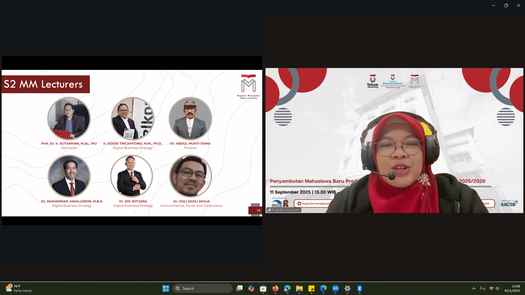Click the Bluetooth taskbar icon
525x295 pixels.
click(x=359, y=288)
